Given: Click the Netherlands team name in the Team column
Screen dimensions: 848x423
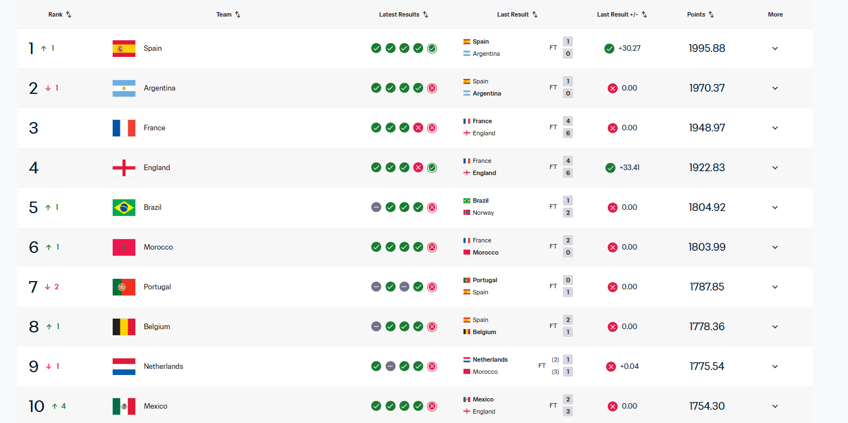Looking at the screenshot, I should 164,367.
